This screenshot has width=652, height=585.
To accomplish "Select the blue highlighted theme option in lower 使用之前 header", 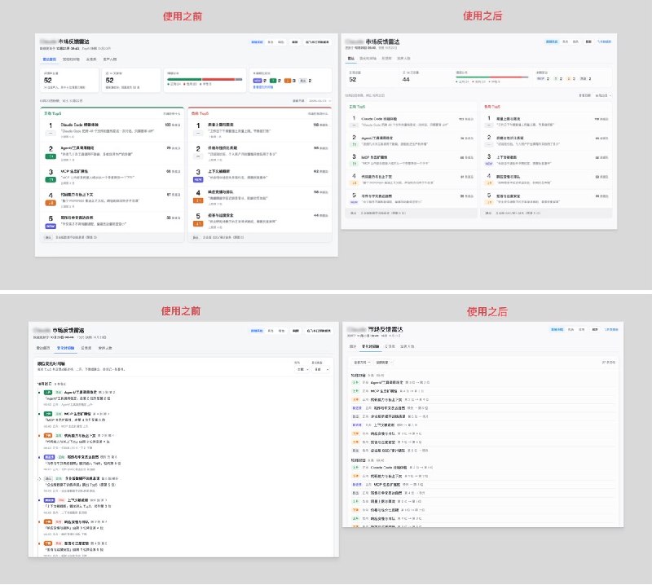I will (x=257, y=331).
